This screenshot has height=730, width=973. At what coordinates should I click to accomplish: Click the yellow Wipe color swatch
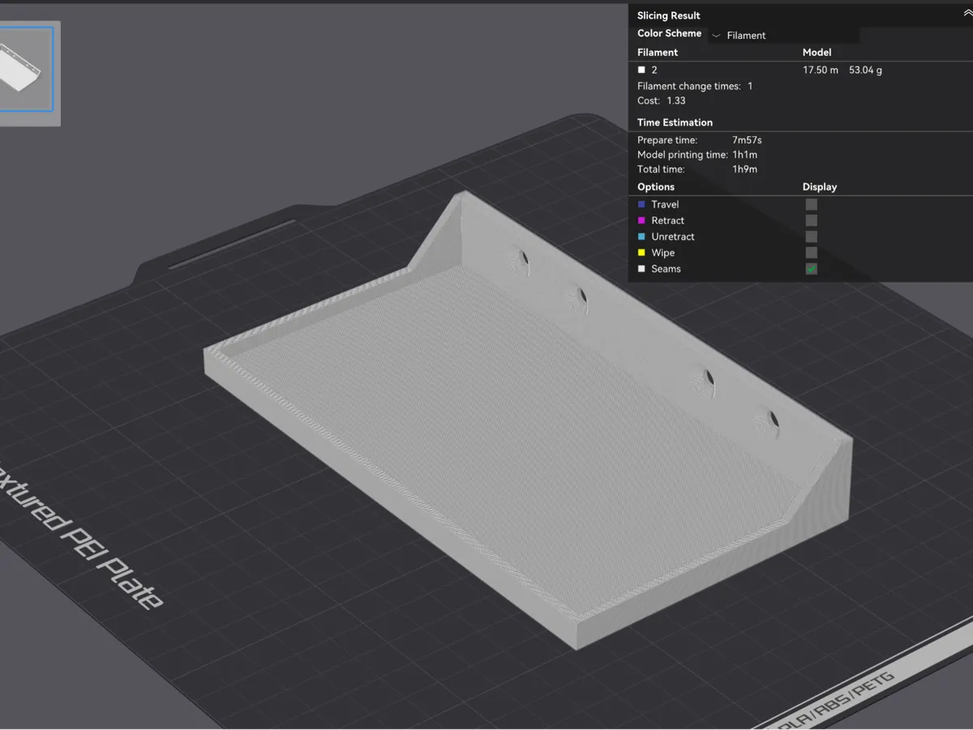(x=641, y=253)
